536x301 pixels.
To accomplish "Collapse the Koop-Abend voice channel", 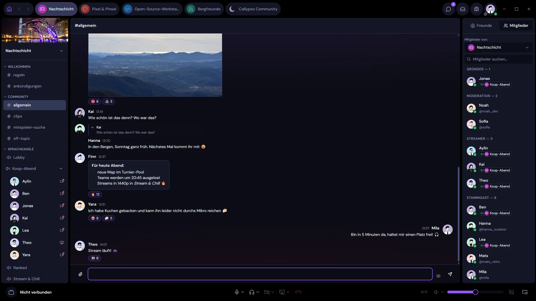I will 61,168.
